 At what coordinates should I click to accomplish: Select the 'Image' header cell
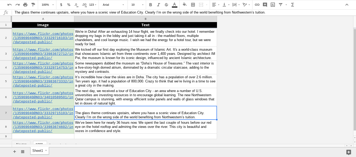[x=43, y=25]
